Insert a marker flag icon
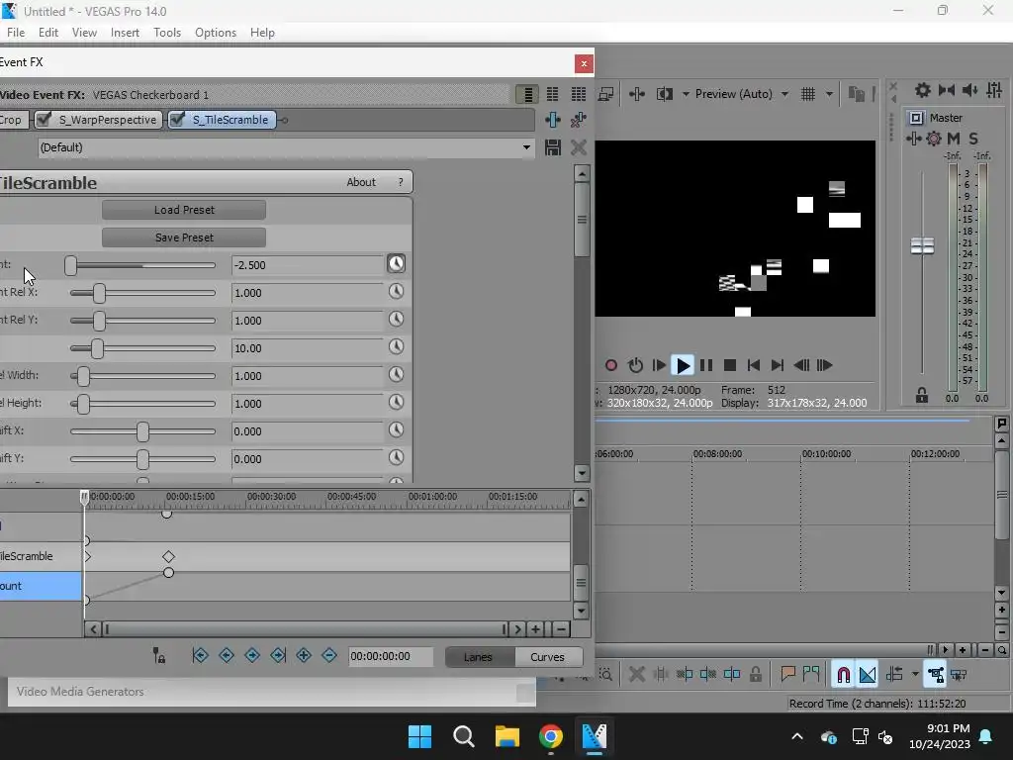The height and width of the screenshot is (760, 1013). (x=787, y=675)
